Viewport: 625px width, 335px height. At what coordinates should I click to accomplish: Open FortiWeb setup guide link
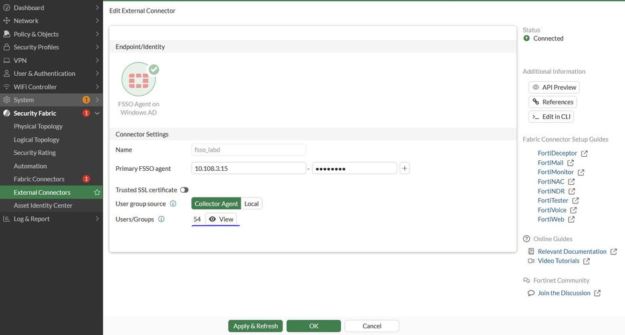coord(551,219)
